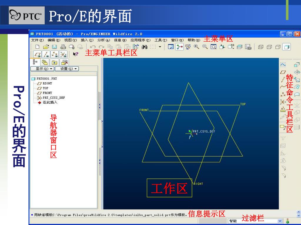Switch to the Model Tree tab
This screenshot has width=301, height=225.
click(x=35, y=62)
